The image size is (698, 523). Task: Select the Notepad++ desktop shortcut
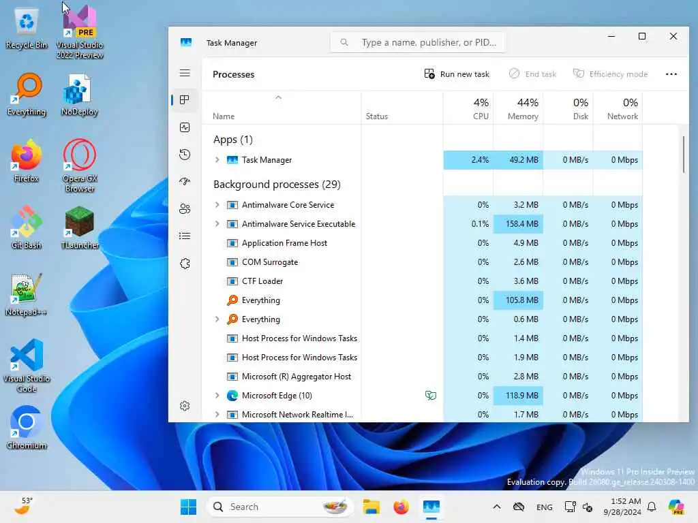[x=27, y=294]
